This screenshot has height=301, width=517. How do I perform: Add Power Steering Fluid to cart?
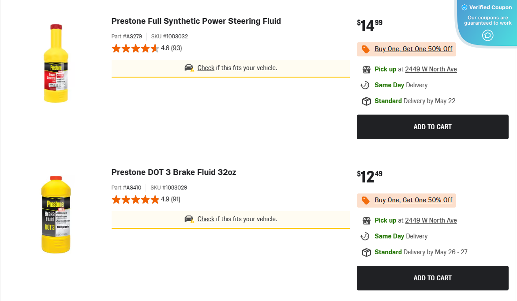[432, 127]
